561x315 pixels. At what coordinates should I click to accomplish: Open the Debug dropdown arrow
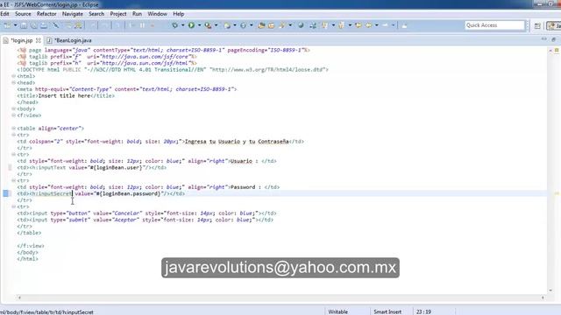tap(182, 25)
